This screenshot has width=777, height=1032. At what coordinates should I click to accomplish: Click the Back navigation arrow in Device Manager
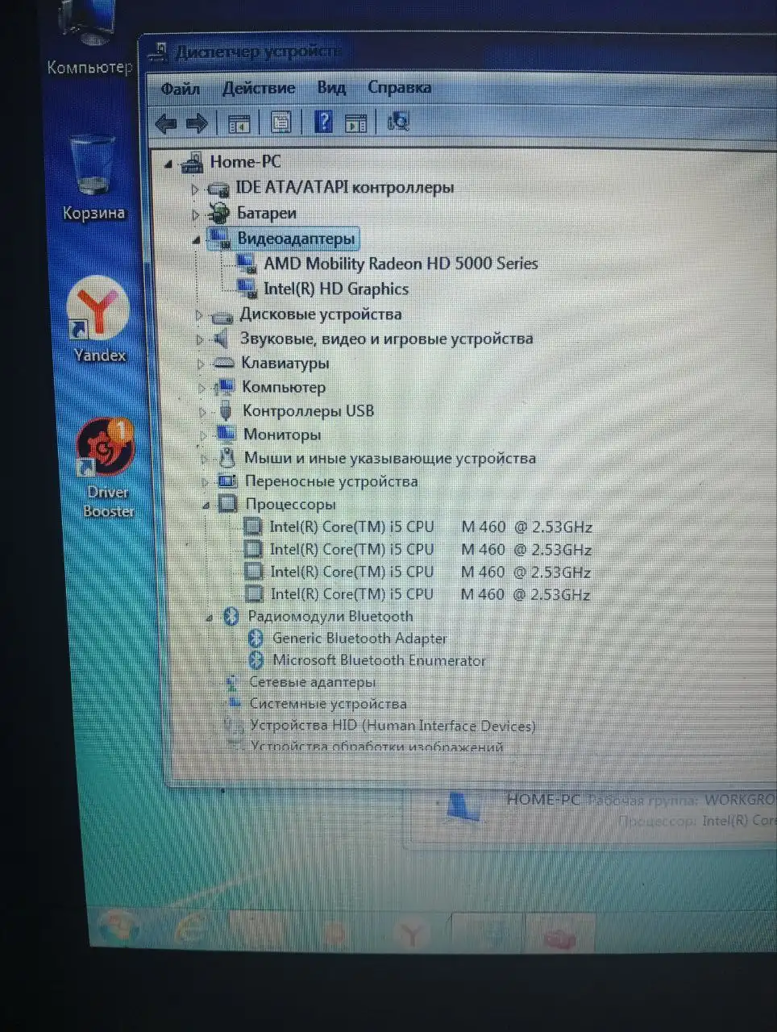[167, 123]
